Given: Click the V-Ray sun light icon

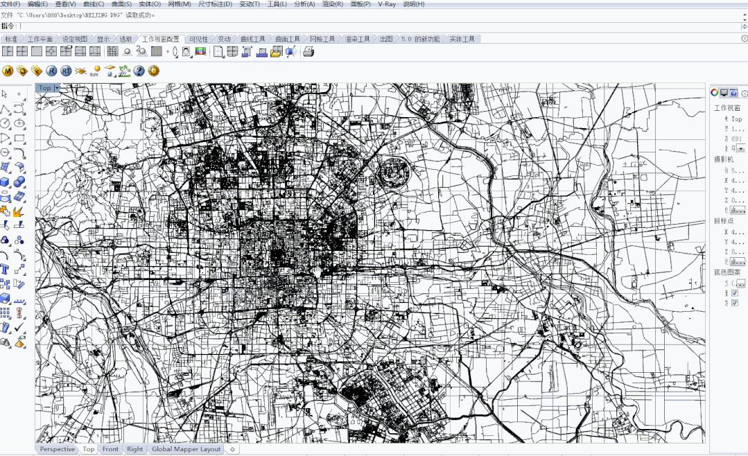Looking at the screenshot, I should (x=95, y=71).
